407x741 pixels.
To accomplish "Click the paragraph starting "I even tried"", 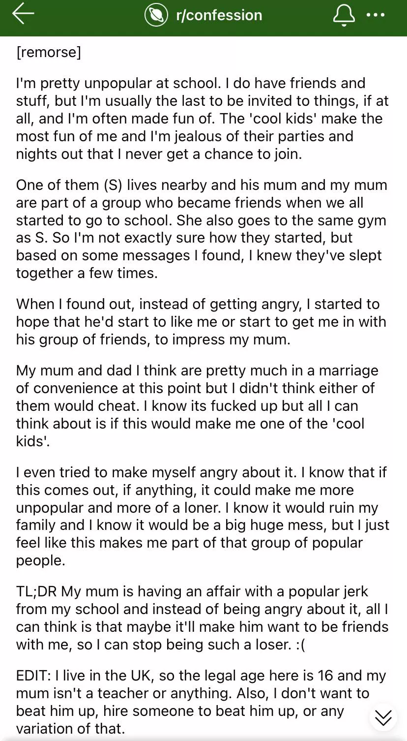I will click(x=202, y=517).
